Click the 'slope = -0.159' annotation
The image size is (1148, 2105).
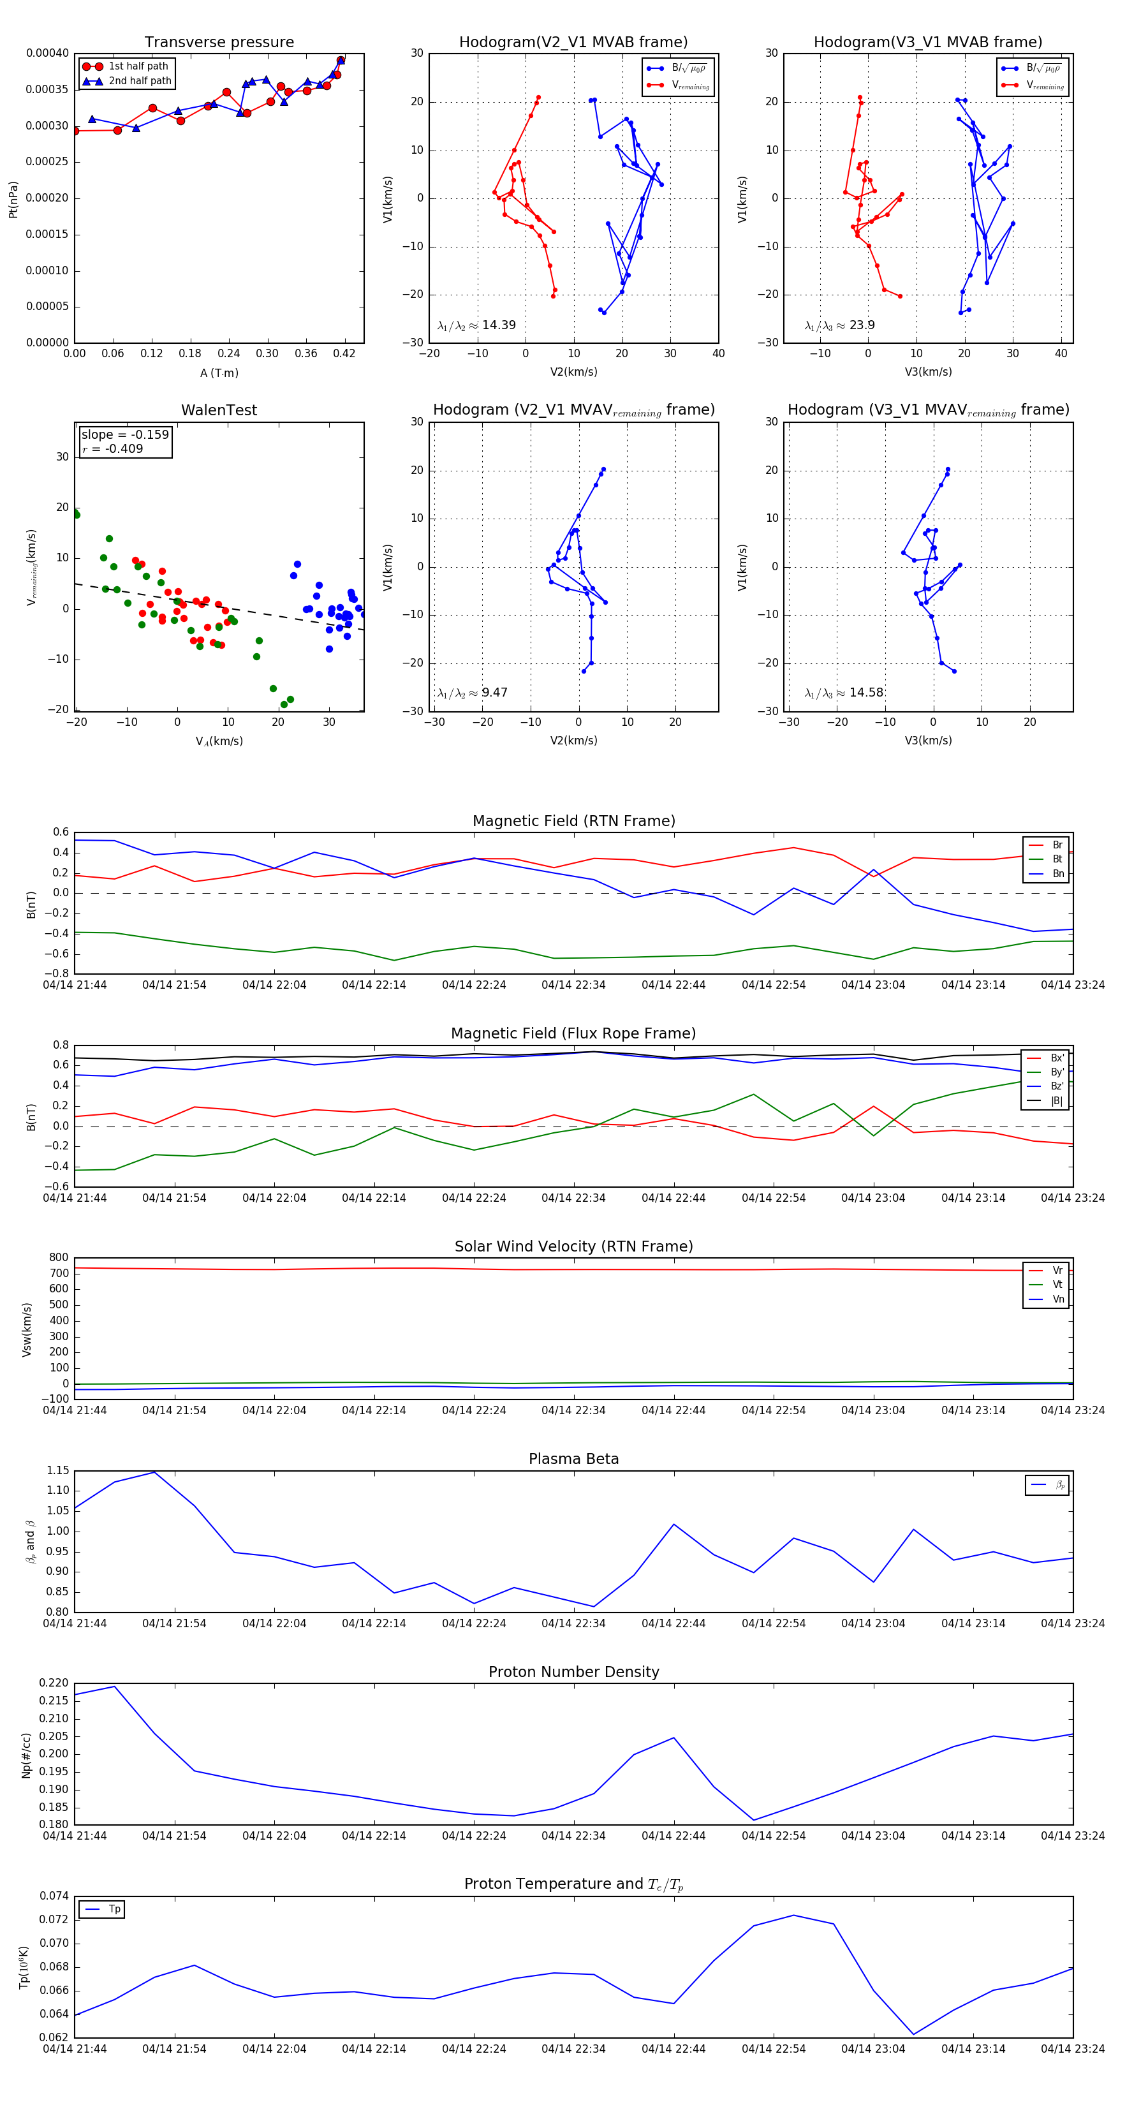click(125, 435)
